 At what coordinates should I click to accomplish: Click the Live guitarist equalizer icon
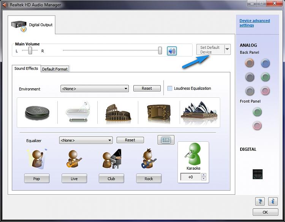(x=74, y=159)
